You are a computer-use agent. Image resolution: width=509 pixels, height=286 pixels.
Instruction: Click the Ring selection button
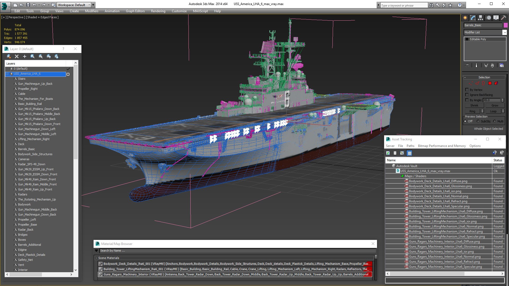(x=472, y=111)
